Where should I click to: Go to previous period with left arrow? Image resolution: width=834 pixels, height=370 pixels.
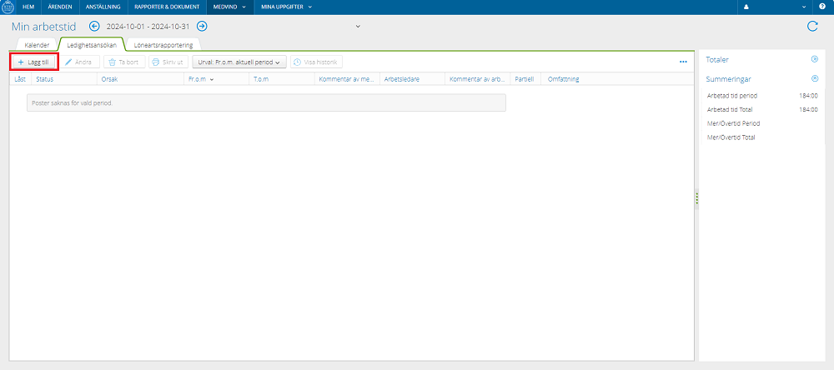[x=94, y=26]
